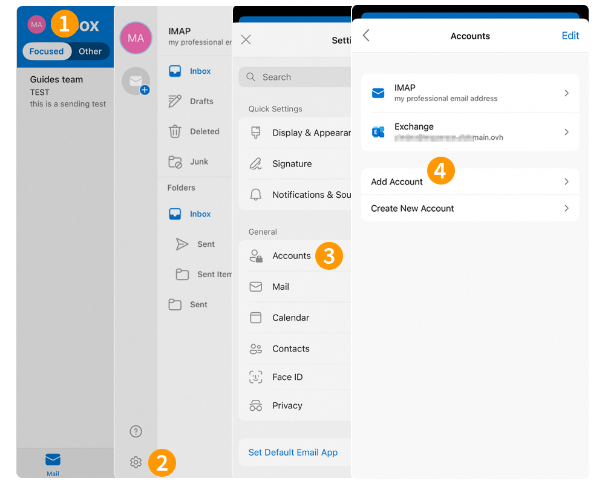The width and height of the screenshot is (605, 484).
Task: Open Contacts settings
Action: pyautogui.click(x=290, y=348)
